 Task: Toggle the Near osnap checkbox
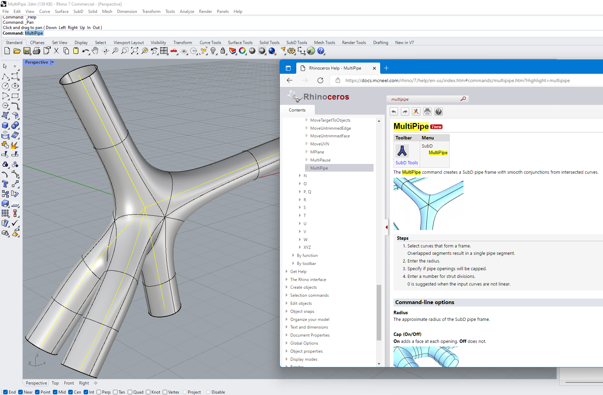[20, 392]
